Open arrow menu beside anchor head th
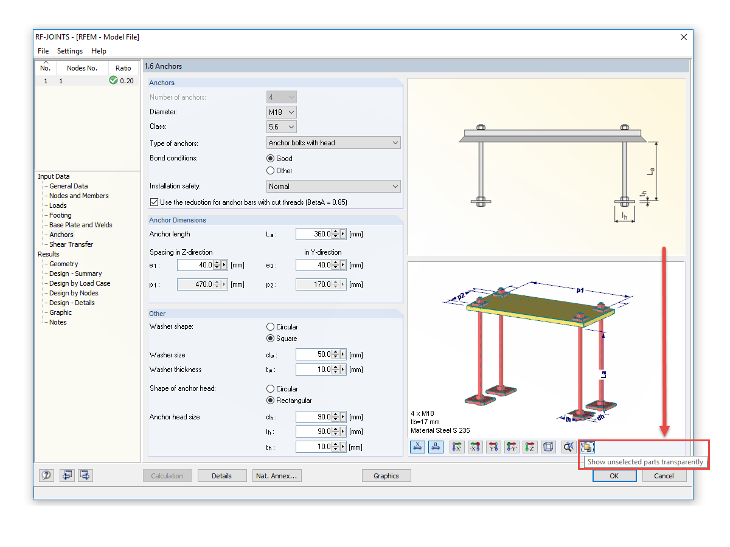 click(x=343, y=447)
